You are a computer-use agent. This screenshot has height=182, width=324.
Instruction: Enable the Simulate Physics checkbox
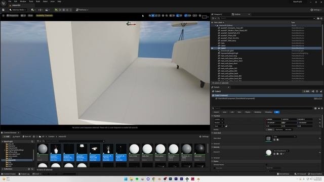267,165
